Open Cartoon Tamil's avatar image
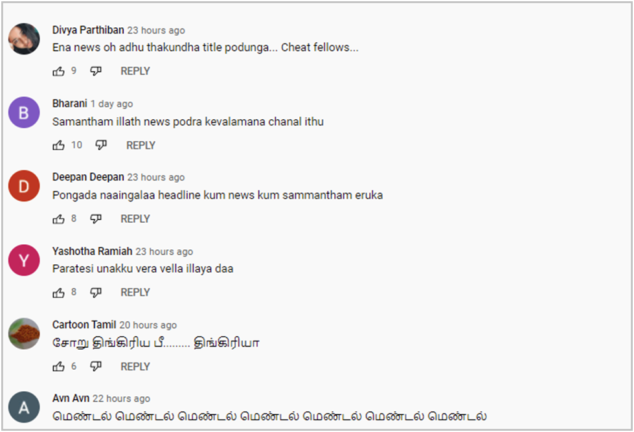Screen dimensions: 634x432 (x=24, y=334)
